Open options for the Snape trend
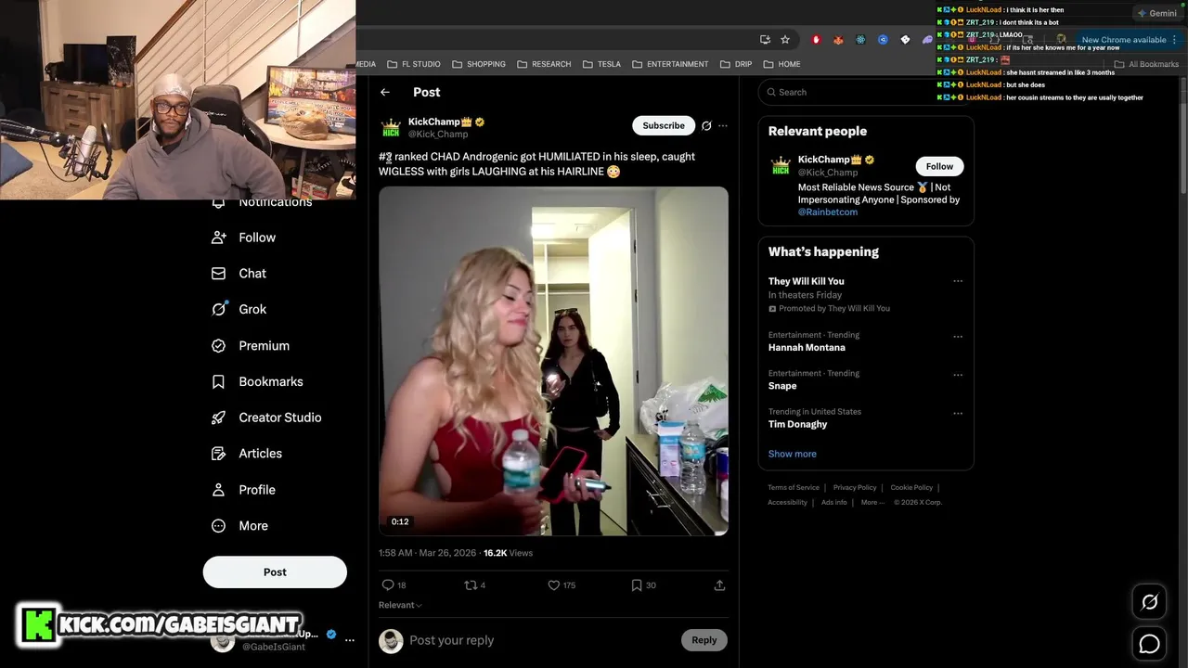The image size is (1188, 668). point(958,375)
